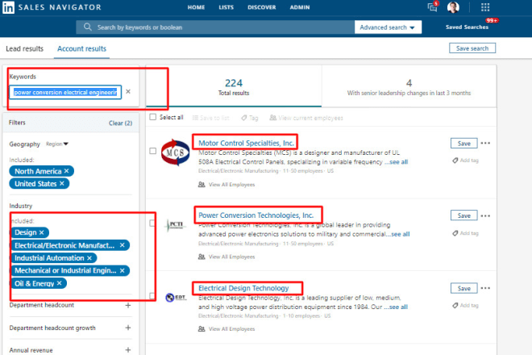Screen dimensions: 532x355
Task: Expand see all for Motor Control description
Action: tap(396, 162)
